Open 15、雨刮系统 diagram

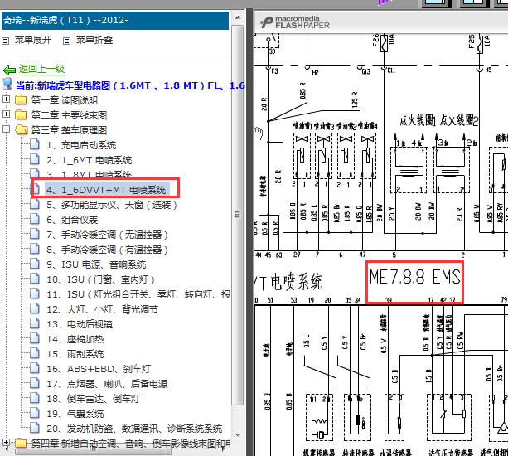tap(75, 354)
